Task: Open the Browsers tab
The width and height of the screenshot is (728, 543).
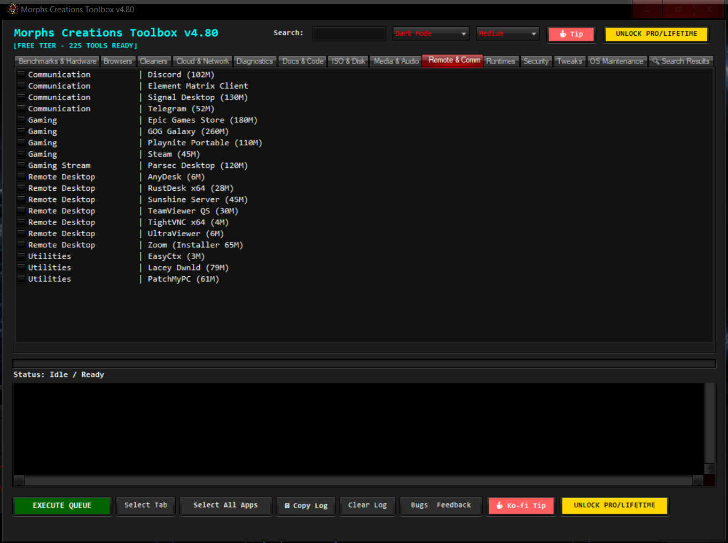Action: tap(118, 61)
